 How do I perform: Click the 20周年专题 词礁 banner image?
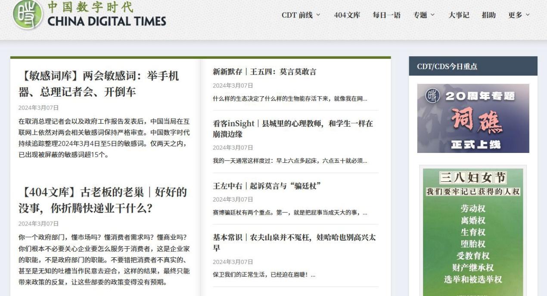pyautogui.click(x=473, y=118)
